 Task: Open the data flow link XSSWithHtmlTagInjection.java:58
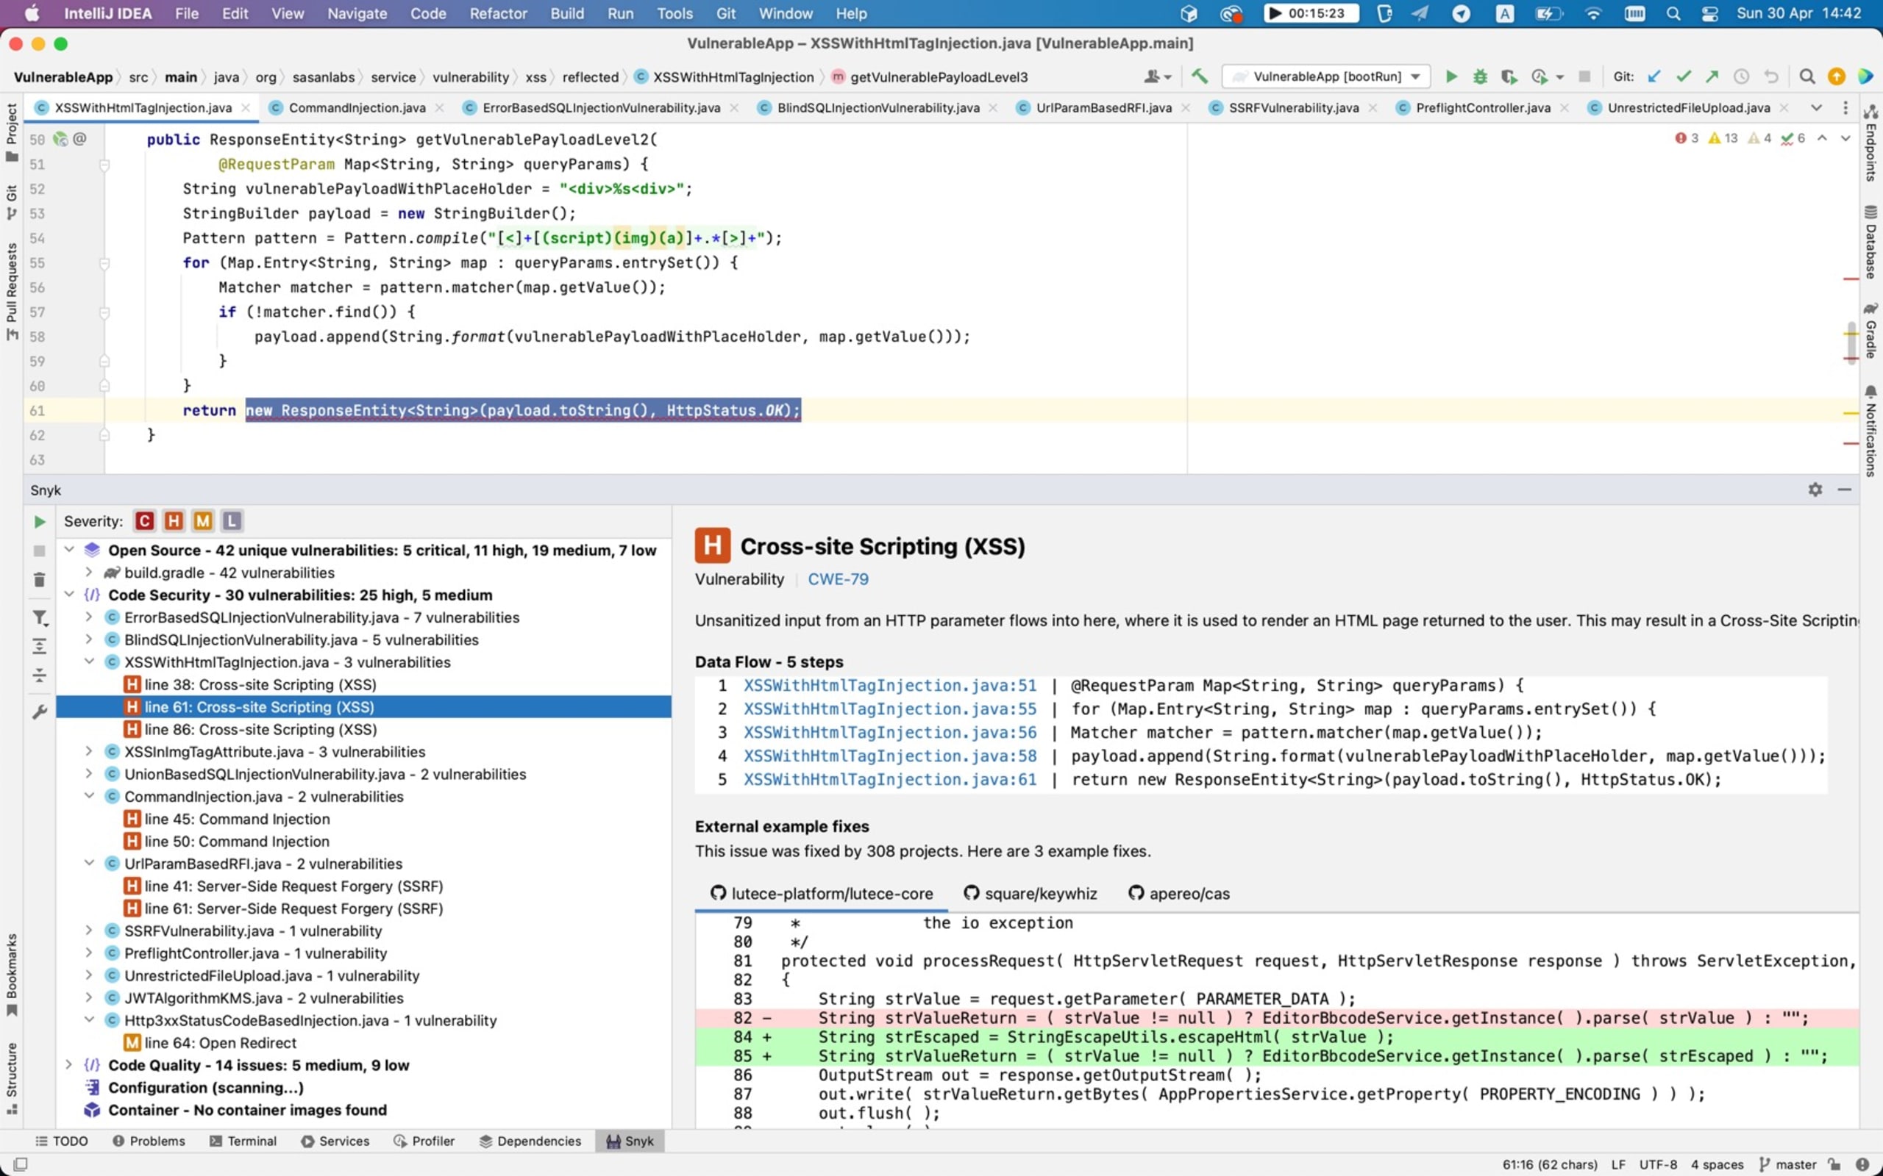[x=889, y=756]
